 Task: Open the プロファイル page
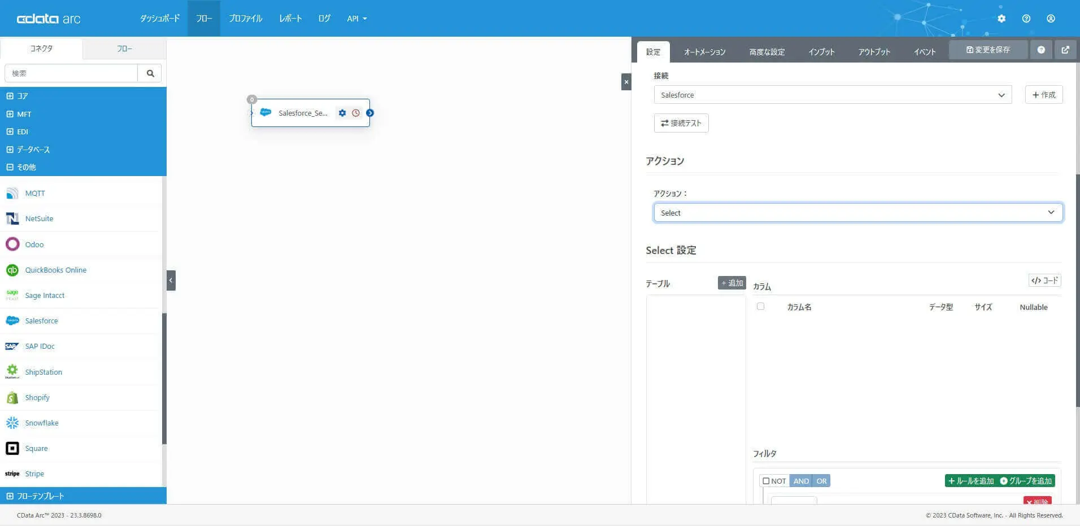tap(246, 19)
